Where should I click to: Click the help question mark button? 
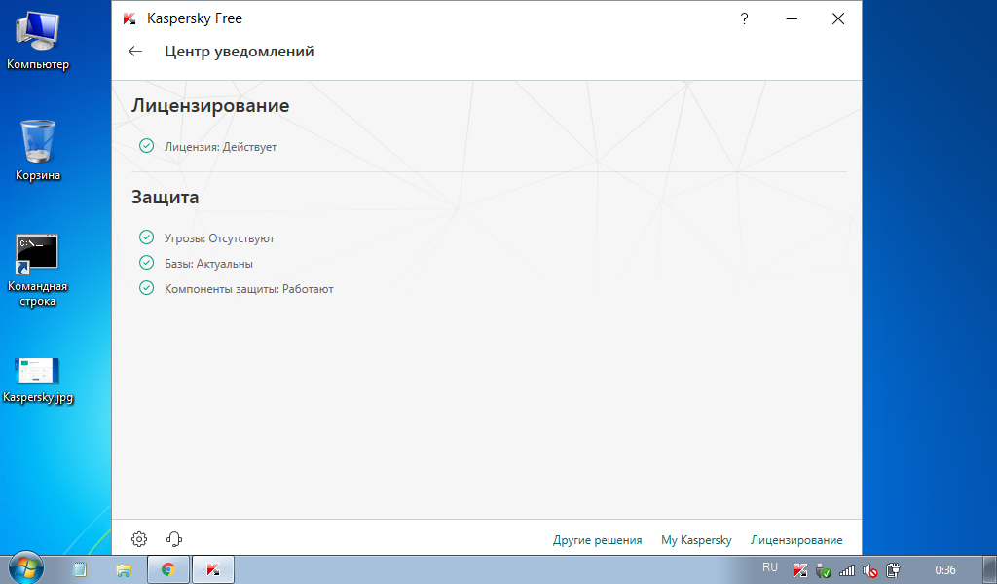744,19
